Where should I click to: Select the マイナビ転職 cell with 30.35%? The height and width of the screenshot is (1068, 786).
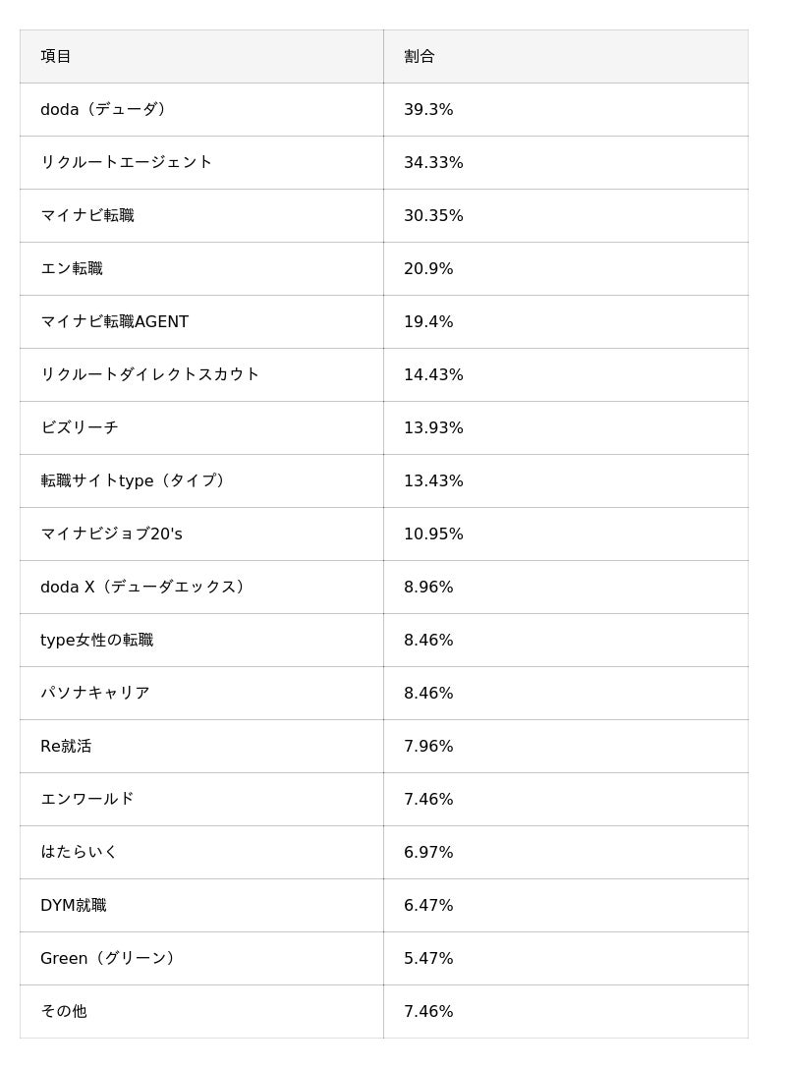(87, 216)
